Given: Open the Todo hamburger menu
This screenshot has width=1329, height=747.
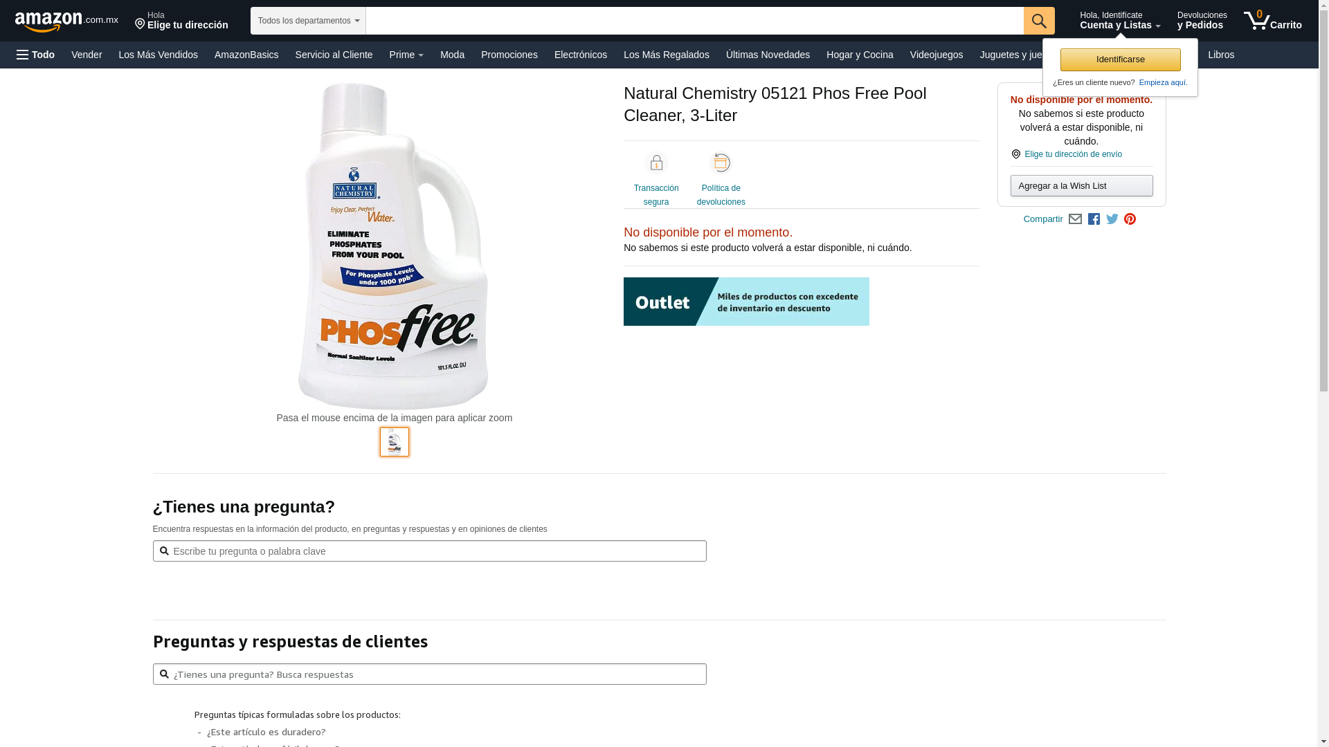Looking at the screenshot, I should pos(35,55).
